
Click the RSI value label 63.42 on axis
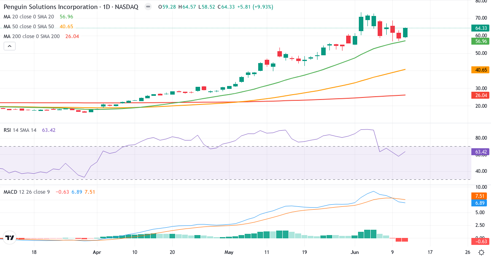coord(481,152)
